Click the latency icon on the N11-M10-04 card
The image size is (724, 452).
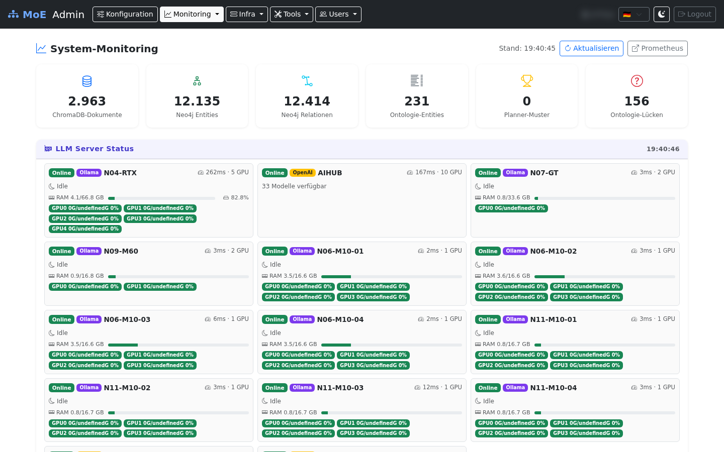(x=635, y=387)
